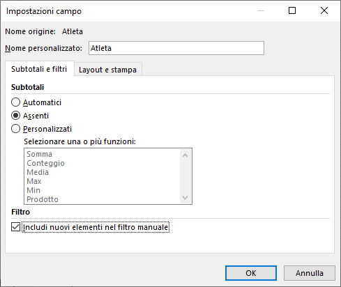Image resolution: width=341 pixels, height=287 pixels.
Task: Click the Nome personalizzato text field
Action: point(176,48)
